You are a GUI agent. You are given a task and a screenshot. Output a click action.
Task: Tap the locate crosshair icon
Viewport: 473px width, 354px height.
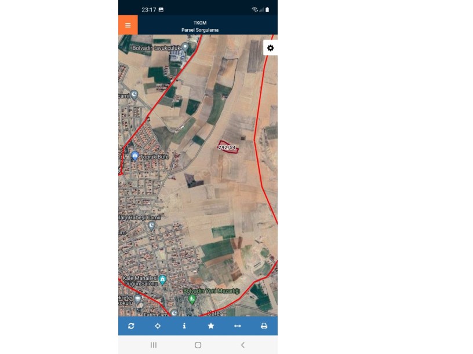point(158,326)
